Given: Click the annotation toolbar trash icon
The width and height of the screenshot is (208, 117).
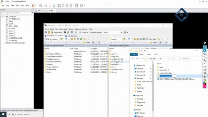Looking at the screenshot, I should coord(205,70).
